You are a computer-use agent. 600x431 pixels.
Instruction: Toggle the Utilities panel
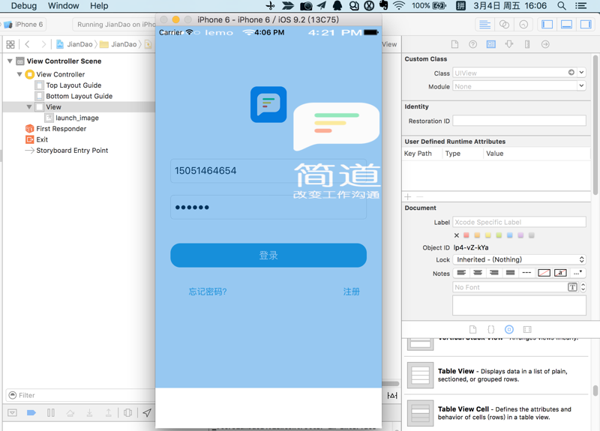point(586,25)
